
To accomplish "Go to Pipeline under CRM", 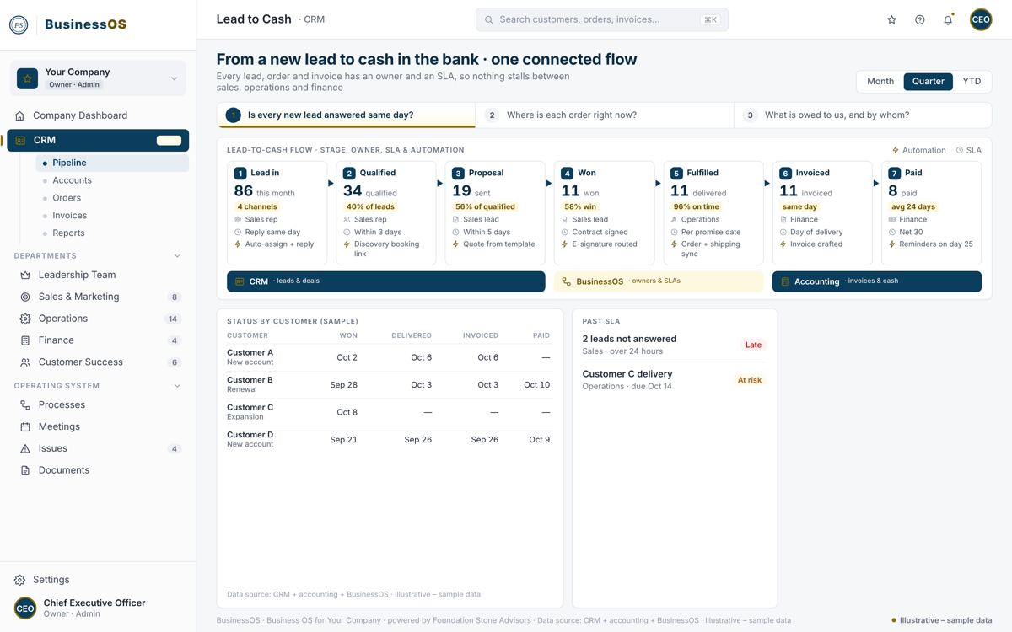I will coord(112,163).
